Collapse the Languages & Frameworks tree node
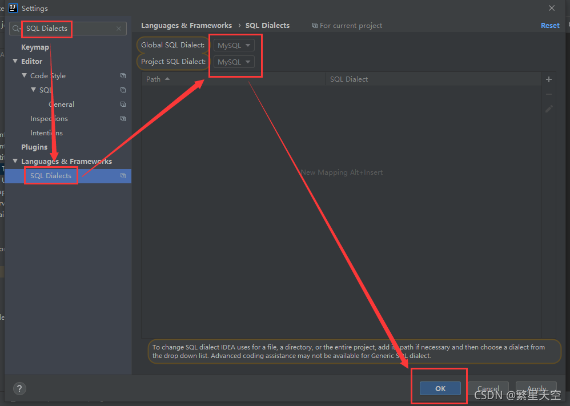The height and width of the screenshot is (406, 570). pos(15,160)
